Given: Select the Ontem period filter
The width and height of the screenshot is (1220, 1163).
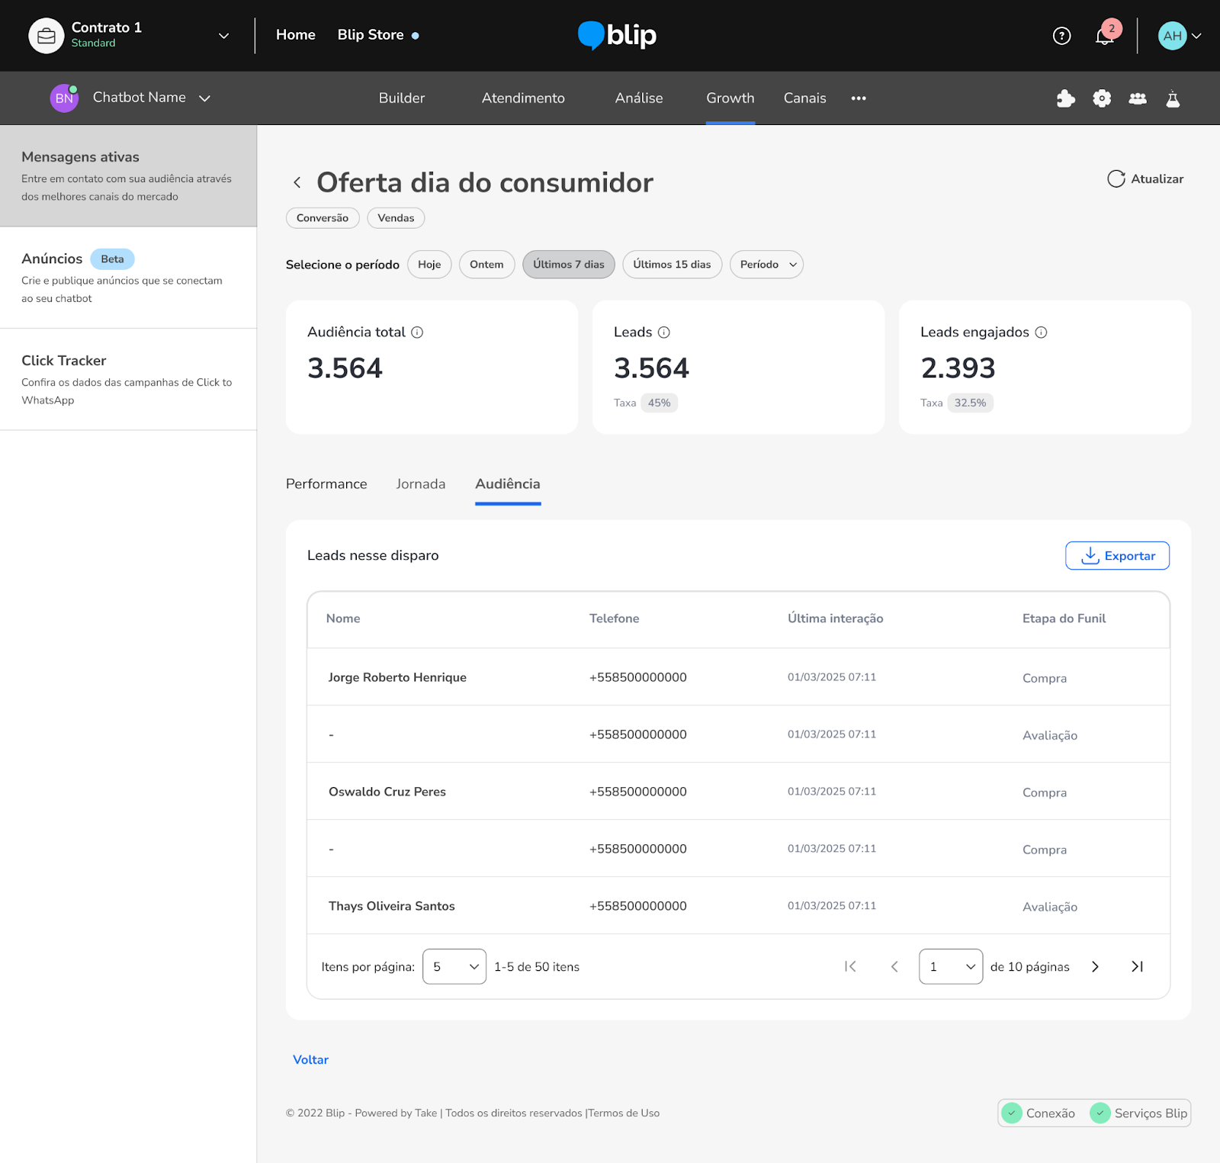Looking at the screenshot, I should pyautogui.click(x=486, y=265).
